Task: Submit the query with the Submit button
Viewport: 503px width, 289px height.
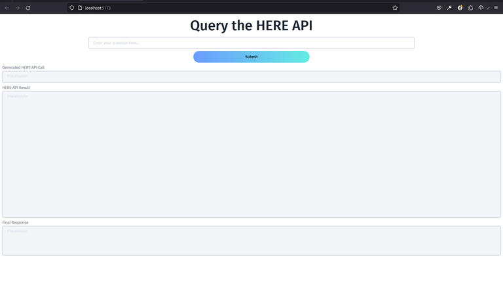Action: pyautogui.click(x=251, y=57)
